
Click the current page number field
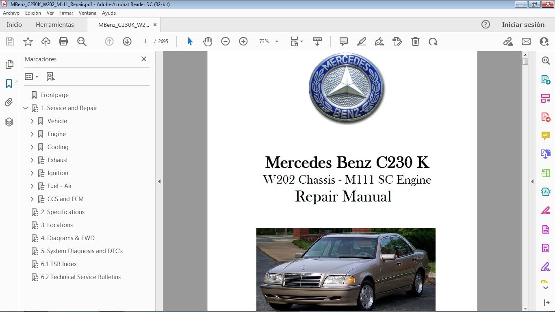tap(145, 41)
